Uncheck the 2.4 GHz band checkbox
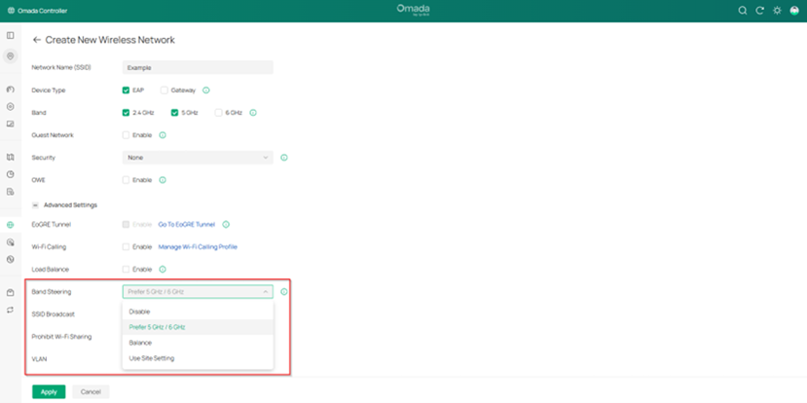 point(126,113)
